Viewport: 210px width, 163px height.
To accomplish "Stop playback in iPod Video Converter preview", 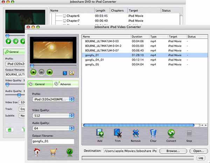I will tap(50, 72).
